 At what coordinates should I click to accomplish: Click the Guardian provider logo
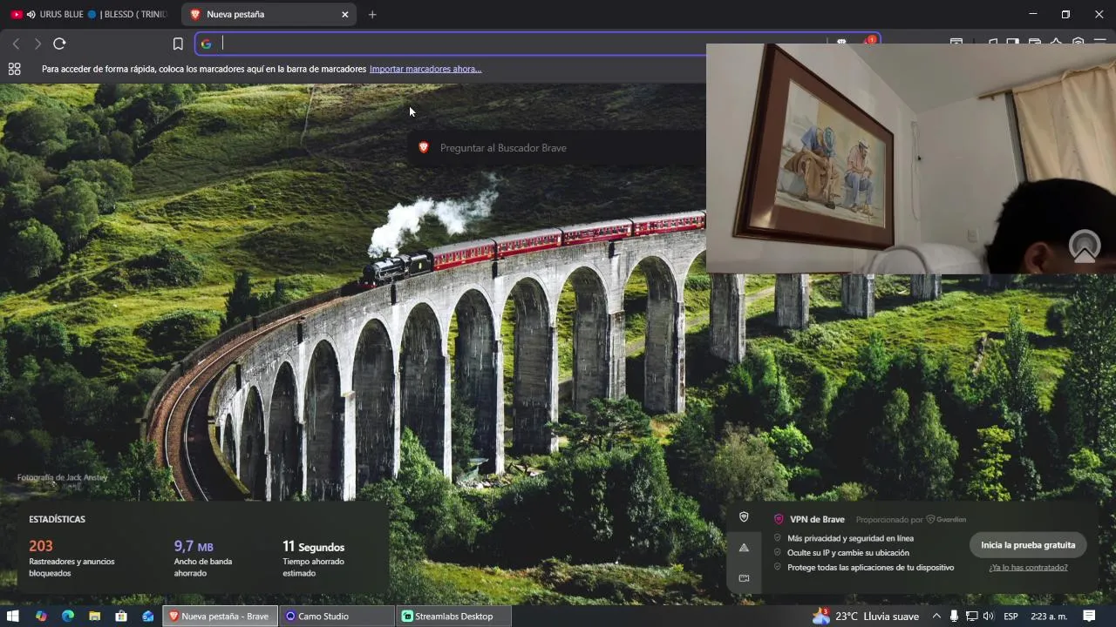tap(946, 519)
